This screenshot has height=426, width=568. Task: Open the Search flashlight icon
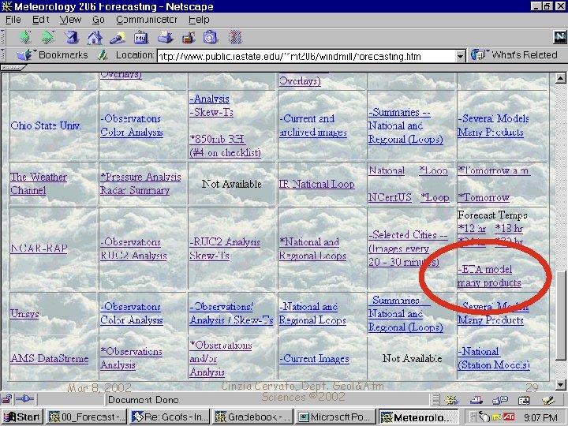click(118, 37)
